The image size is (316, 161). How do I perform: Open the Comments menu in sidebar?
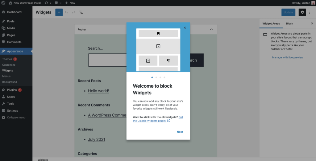(16, 42)
